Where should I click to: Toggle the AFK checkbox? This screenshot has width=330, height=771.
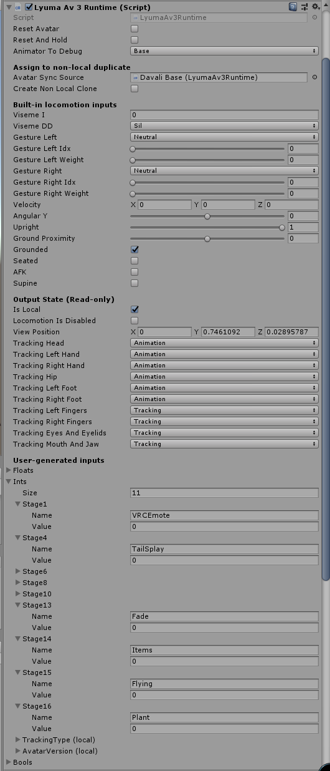tap(134, 272)
